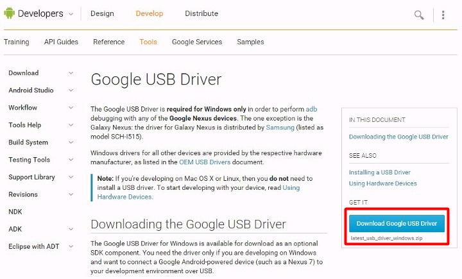This screenshot has width=462, height=279.
Task: Follow the Samsung link
Action: coord(280,127)
